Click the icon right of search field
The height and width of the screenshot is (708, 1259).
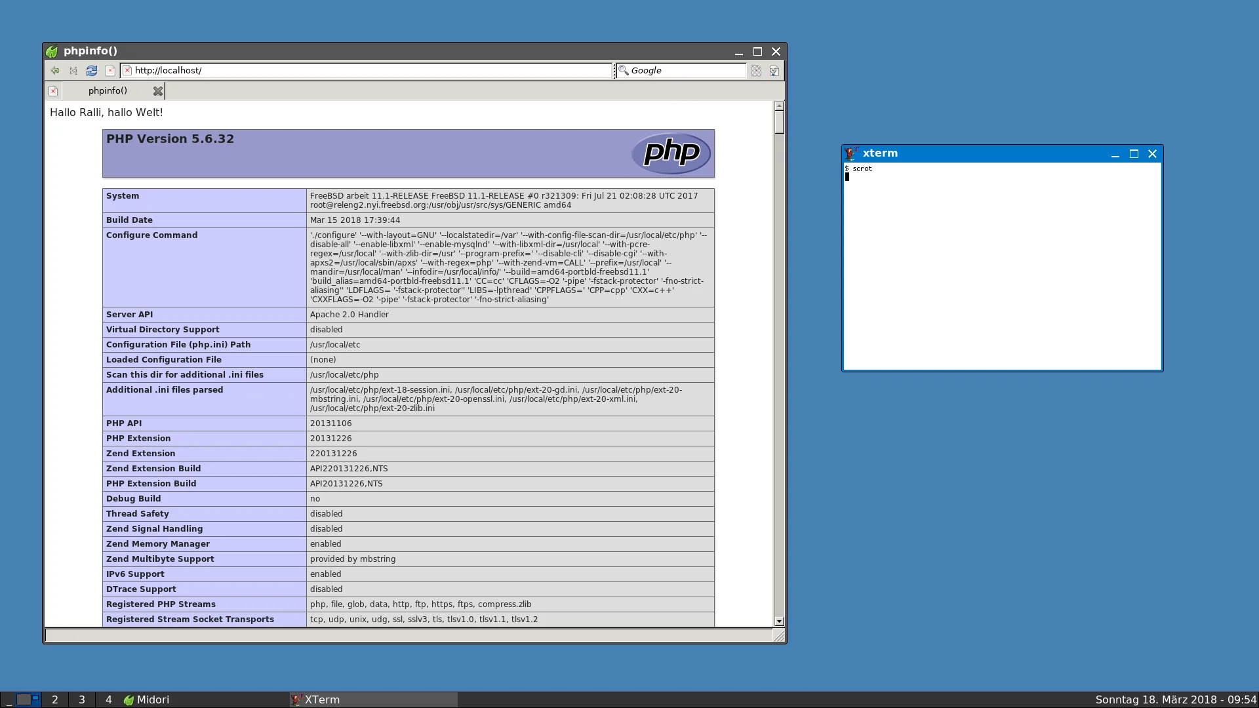point(756,71)
